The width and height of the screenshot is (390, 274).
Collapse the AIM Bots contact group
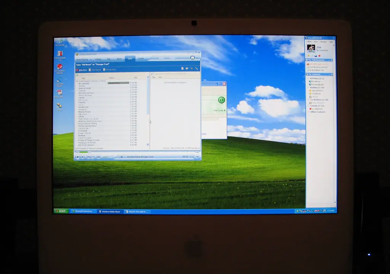(x=308, y=78)
